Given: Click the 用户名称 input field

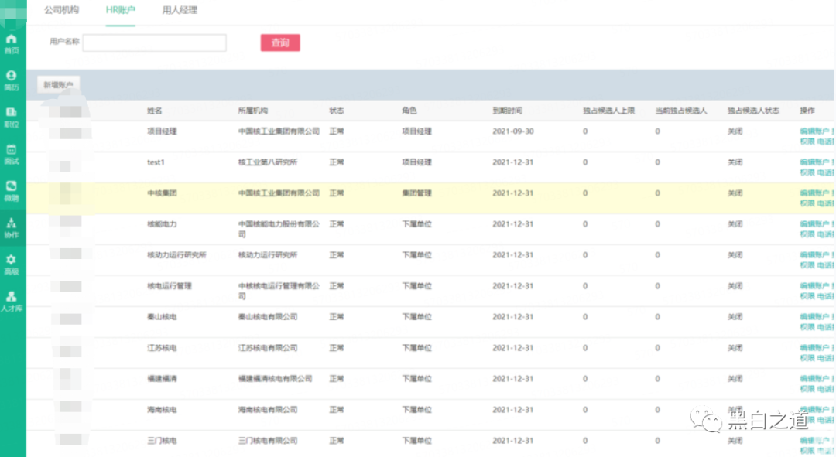Looking at the screenshot, I should pyautogui.click(x=153, y=43).
